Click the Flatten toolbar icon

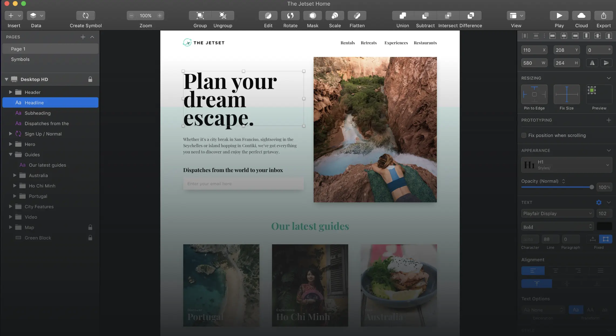[x=357, y=16]
